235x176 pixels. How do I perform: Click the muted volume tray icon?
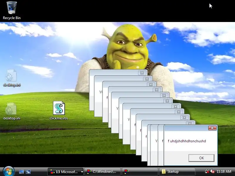point(212,171)
